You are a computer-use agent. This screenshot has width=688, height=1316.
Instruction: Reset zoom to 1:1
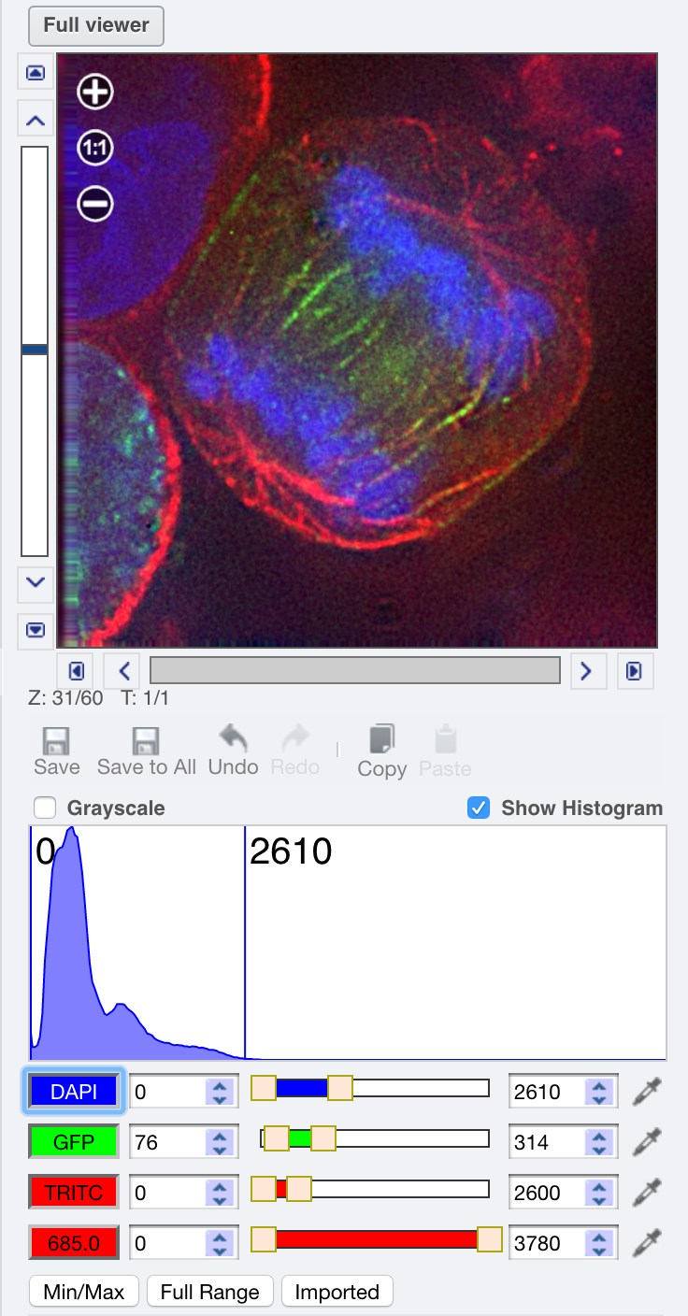[x=95, y=148]
